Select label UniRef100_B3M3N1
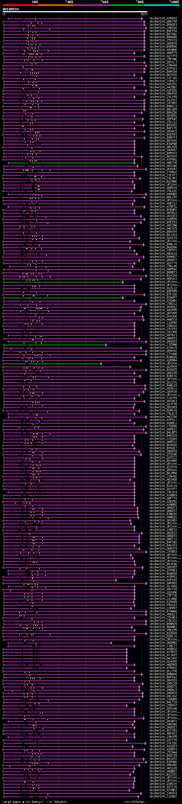Viewport: 182px width, 804px height. point(163,762)
